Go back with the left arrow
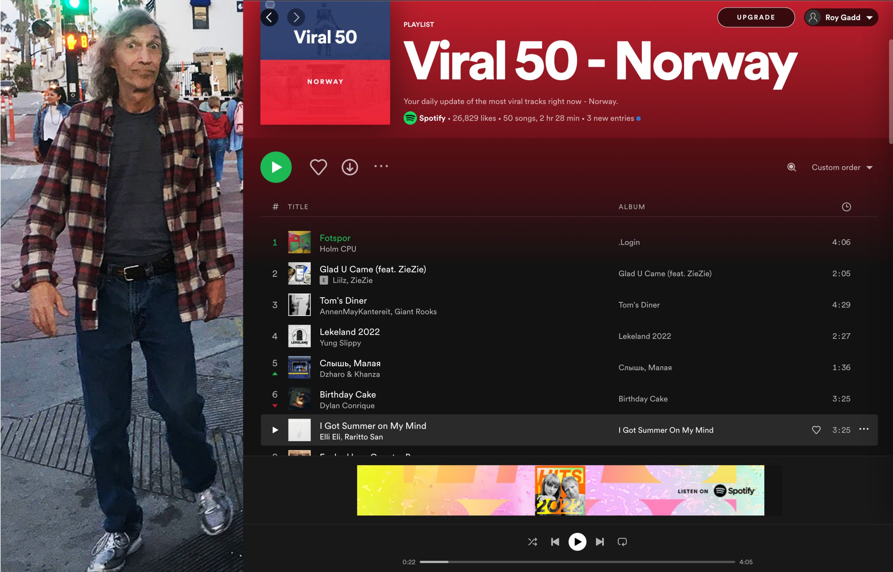This screenshot has height=572, width=893. [x=269, y=17]
